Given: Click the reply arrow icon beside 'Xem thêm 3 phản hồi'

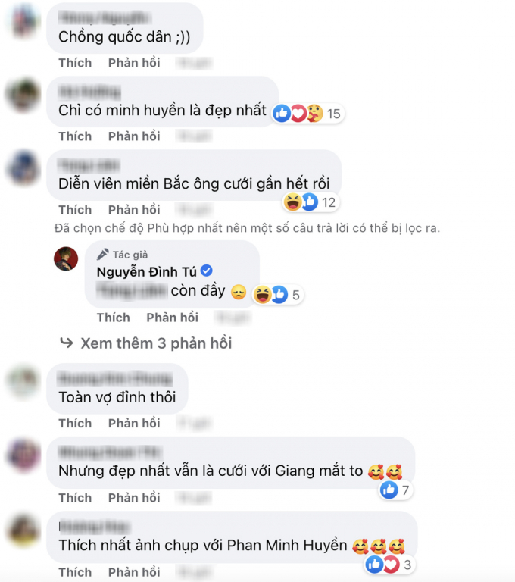Looking at the screenshot, I should (67, 343).
